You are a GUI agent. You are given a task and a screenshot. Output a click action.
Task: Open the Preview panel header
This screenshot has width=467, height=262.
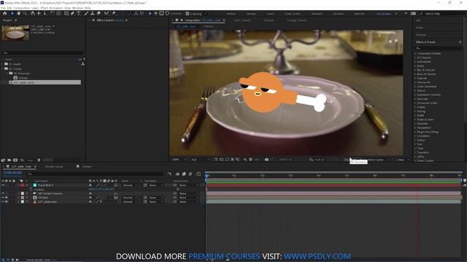pyautogui.click(x=421, y=35)
